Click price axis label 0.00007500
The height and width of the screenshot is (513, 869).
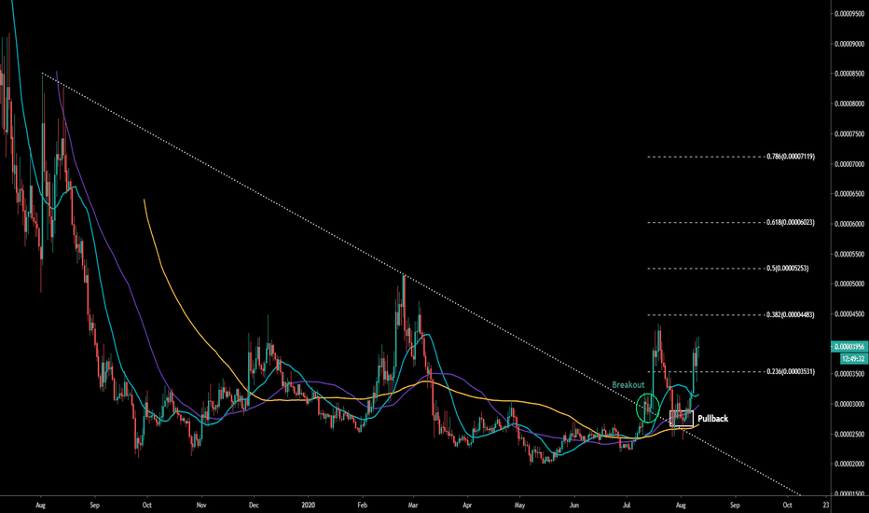pyautogui.click(x=849, y=134)
